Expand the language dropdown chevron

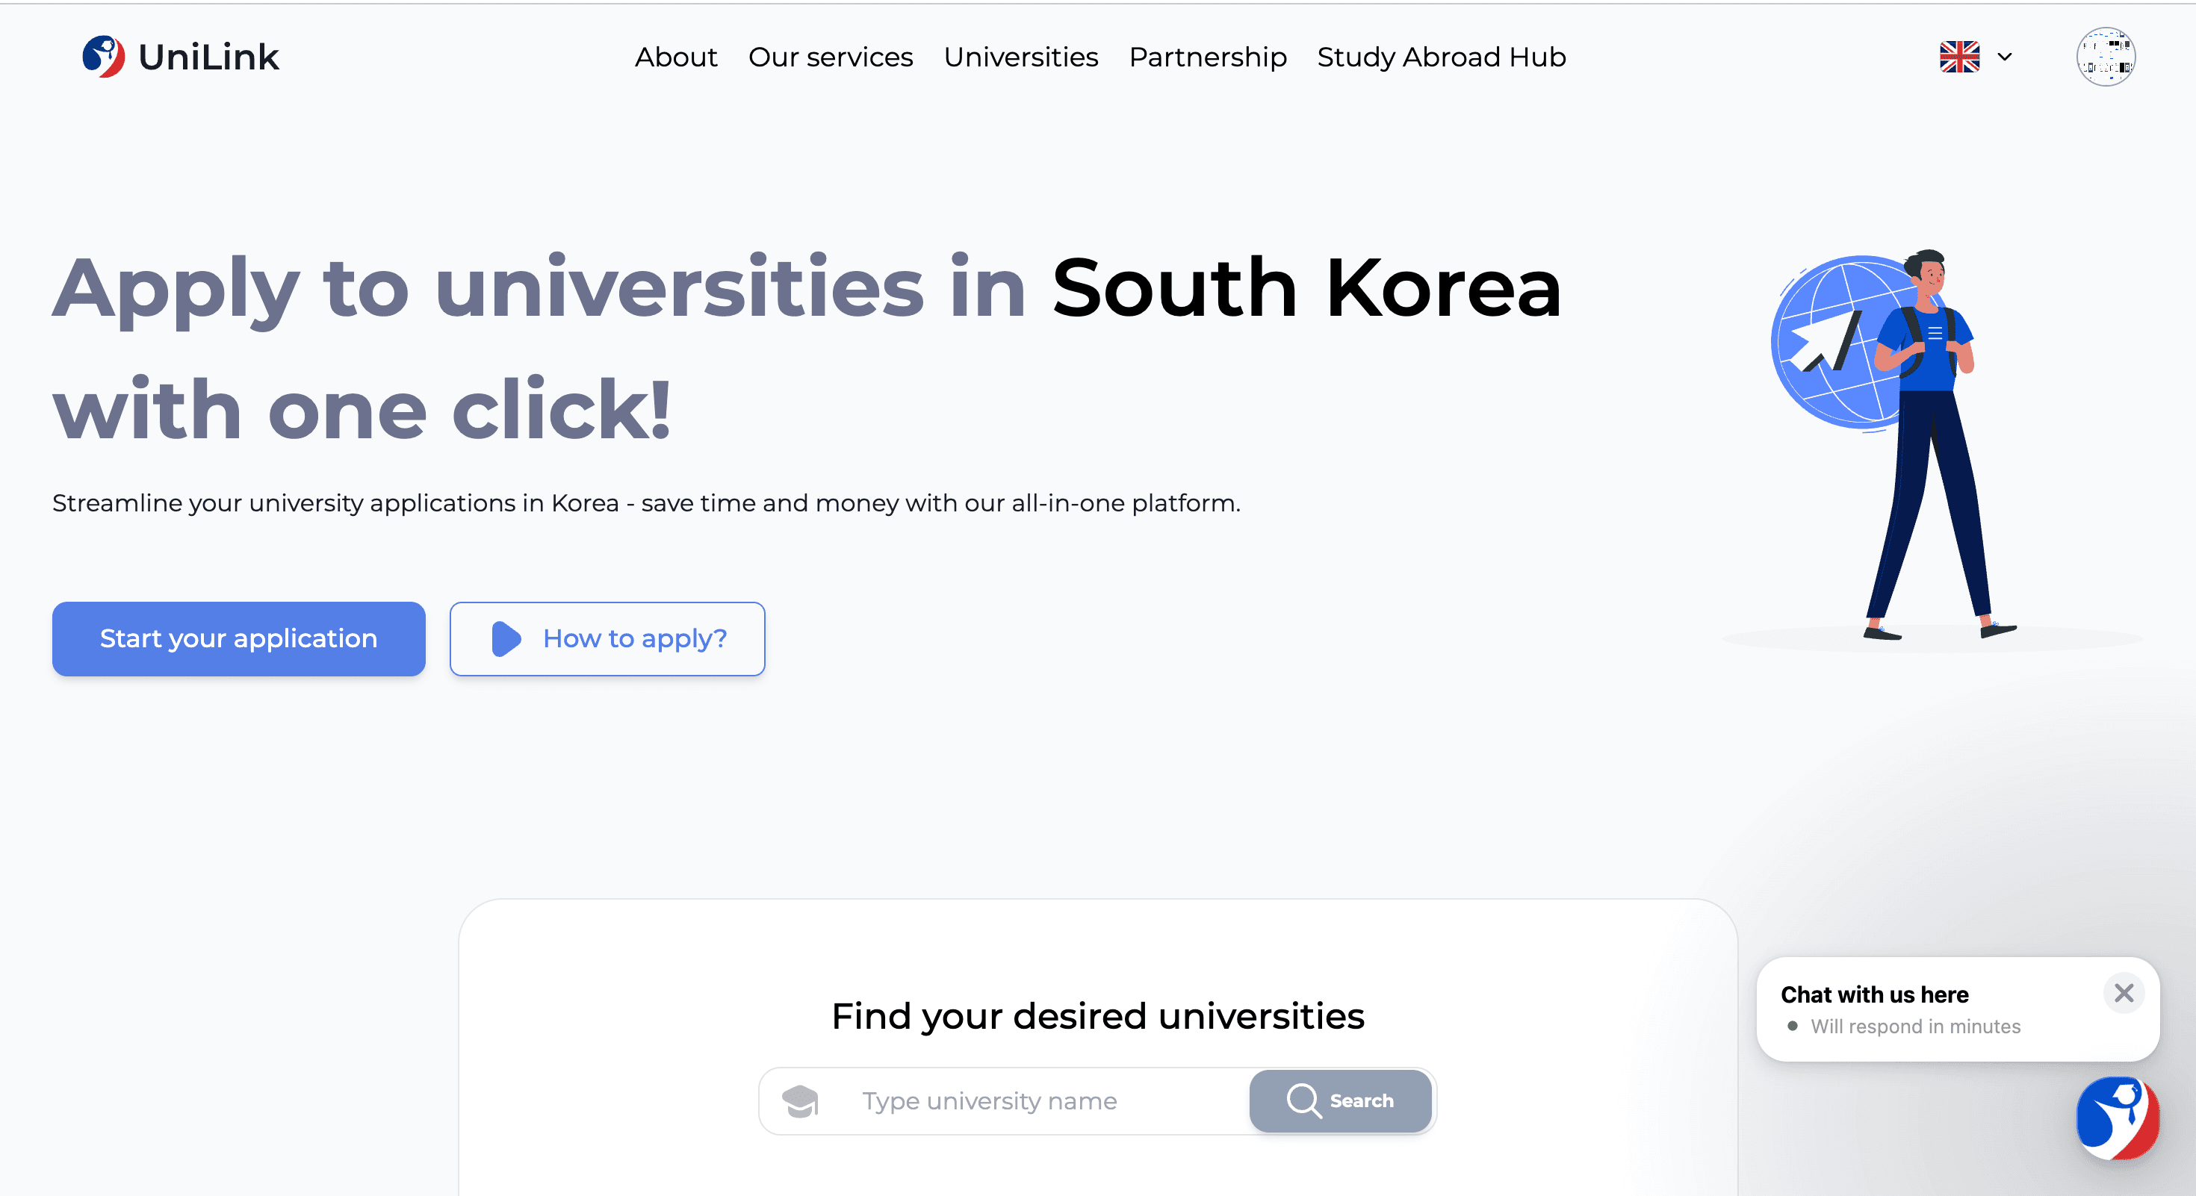[2005, 57]
